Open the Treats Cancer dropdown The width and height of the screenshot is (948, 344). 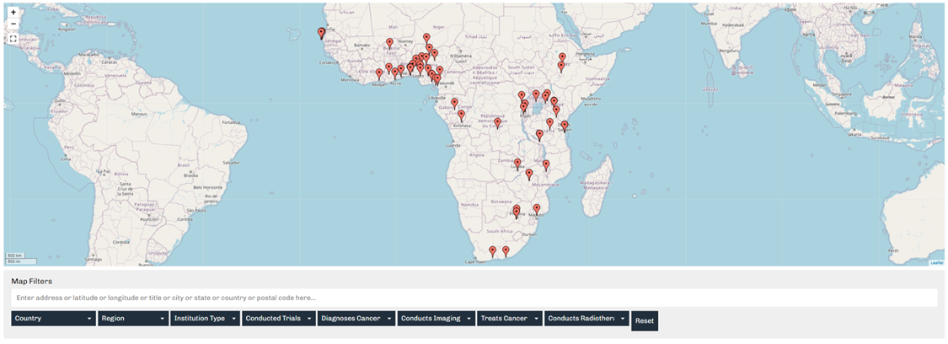pos(509,319)
